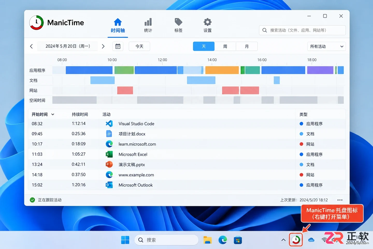Select the 月 month view
The width and height of the screenshot is (373, 249).
[247, 46]
